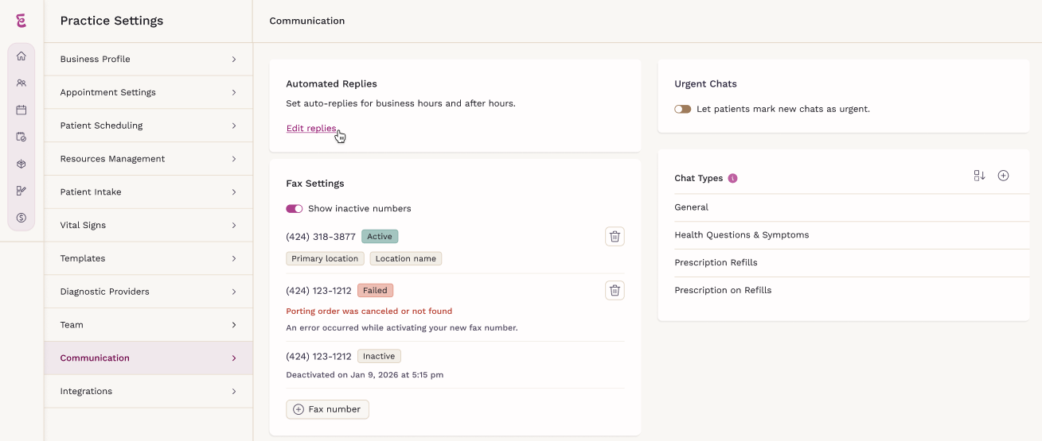
Task: Expand the Patient Scheduling chevron
Action: pos(234,126)
